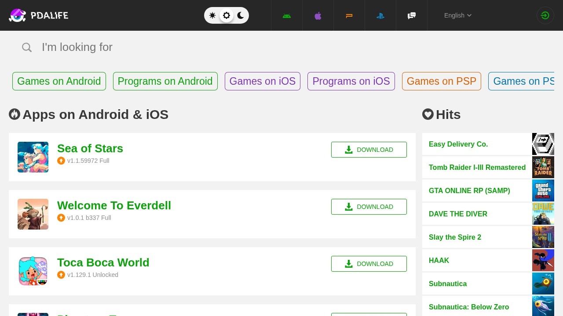563x316 pixels.
Task: Click Toca Boca World update arrow icon
Action: pyautogui.click(x=61, y=275)
